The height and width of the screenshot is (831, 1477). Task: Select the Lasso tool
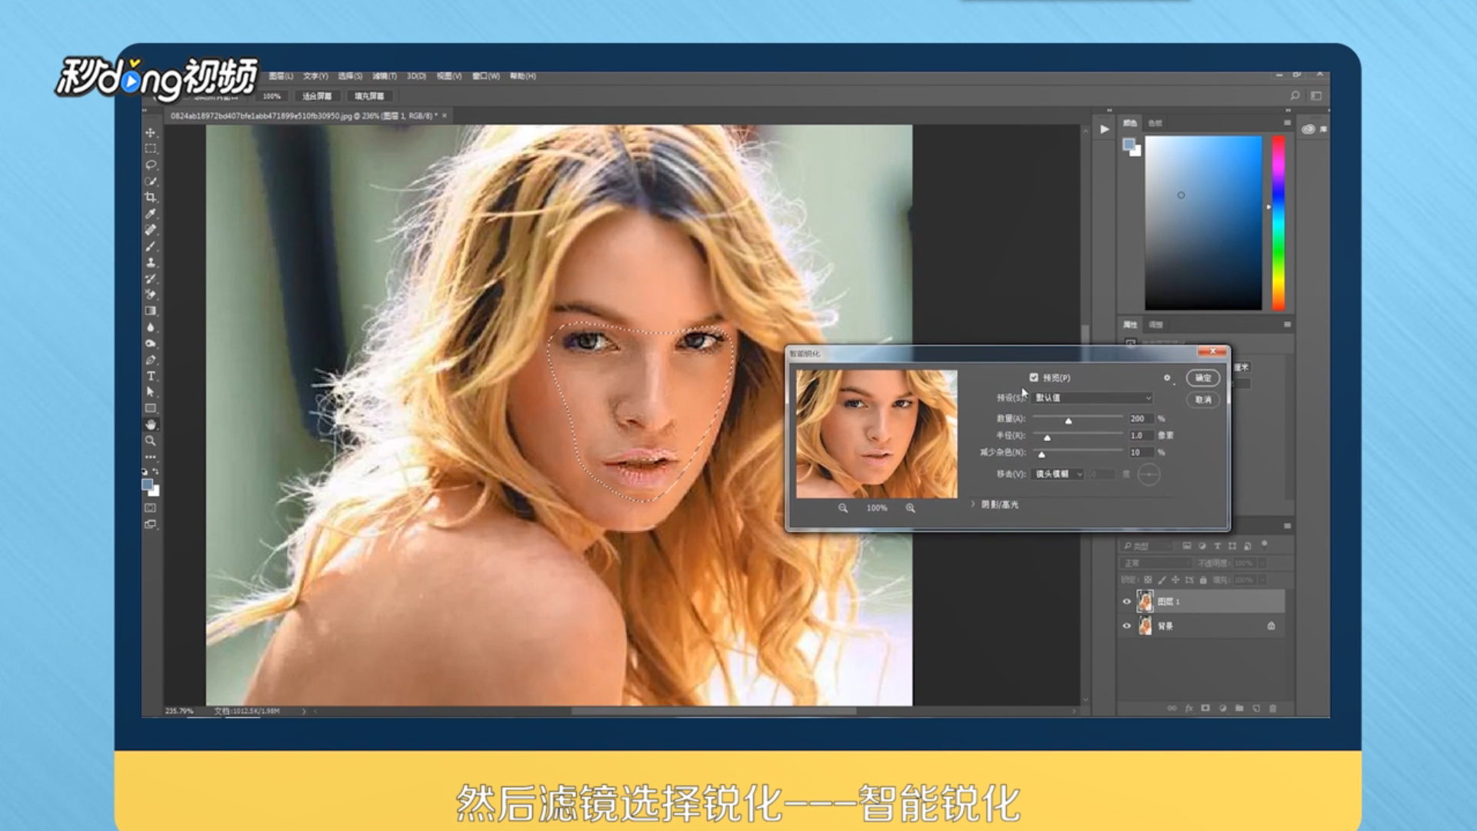coord(151,165)
